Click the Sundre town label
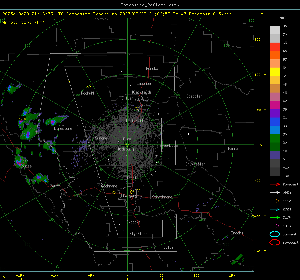Viewport: 300px width, 280px height. coord(101,138)
